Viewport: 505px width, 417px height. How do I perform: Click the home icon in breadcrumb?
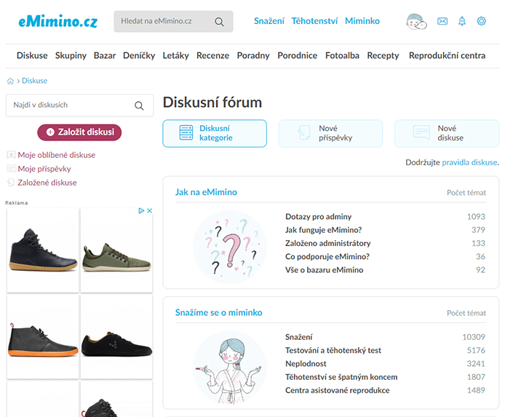[10, 82]
